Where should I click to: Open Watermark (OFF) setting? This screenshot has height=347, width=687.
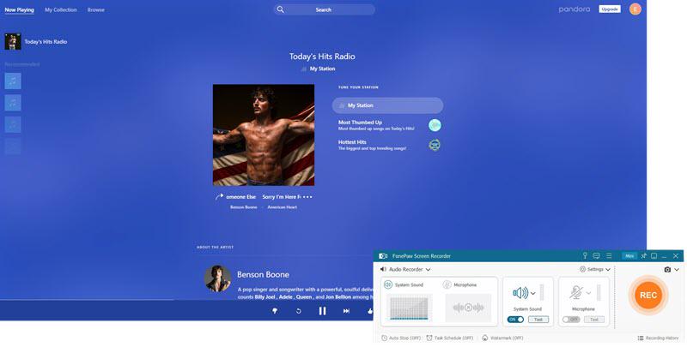pyautogui.click(x=502, y=338)
